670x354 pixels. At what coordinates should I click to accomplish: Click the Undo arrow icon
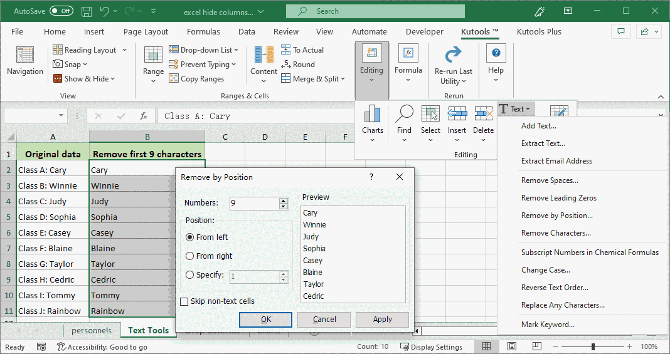(x=105, y=11)
